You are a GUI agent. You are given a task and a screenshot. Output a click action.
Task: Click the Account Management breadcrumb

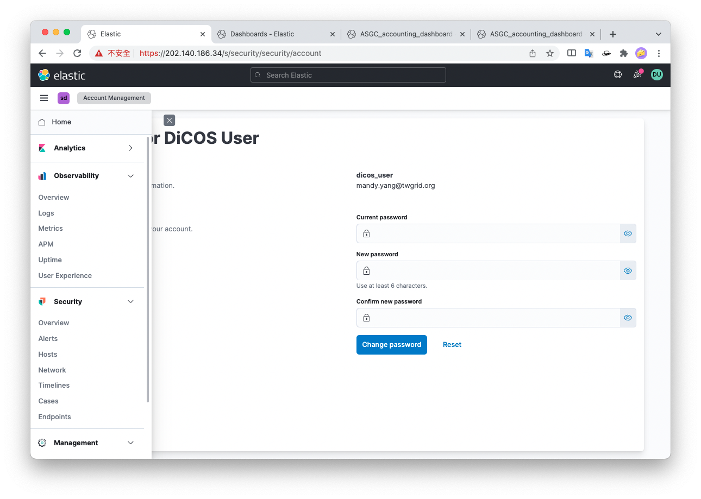(x=114, y=98)
